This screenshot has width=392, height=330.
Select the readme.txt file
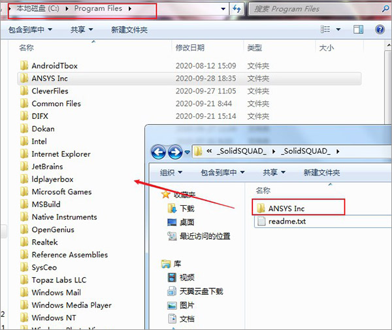(281, 222)
